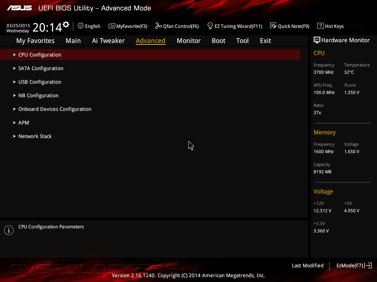
Task: Click the memory frequency value 1600 MHz
Action: [324, 152]
